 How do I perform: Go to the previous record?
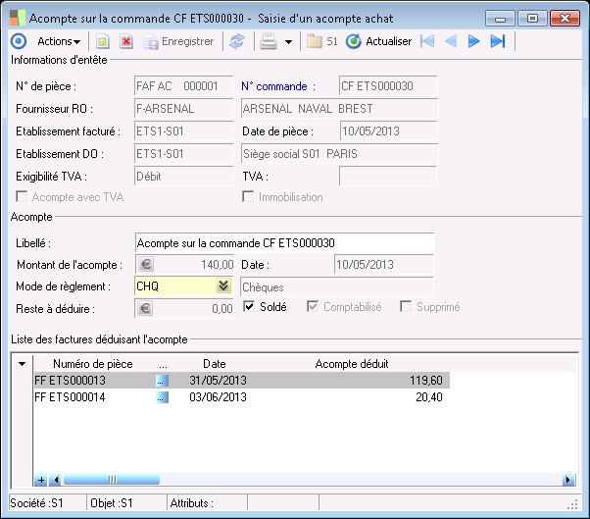pyautogui.click(x=451, y=41)
